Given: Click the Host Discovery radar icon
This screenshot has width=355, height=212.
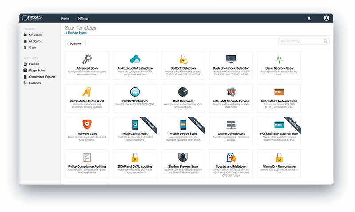Looking at the screenshot, I should coord(183,92).
